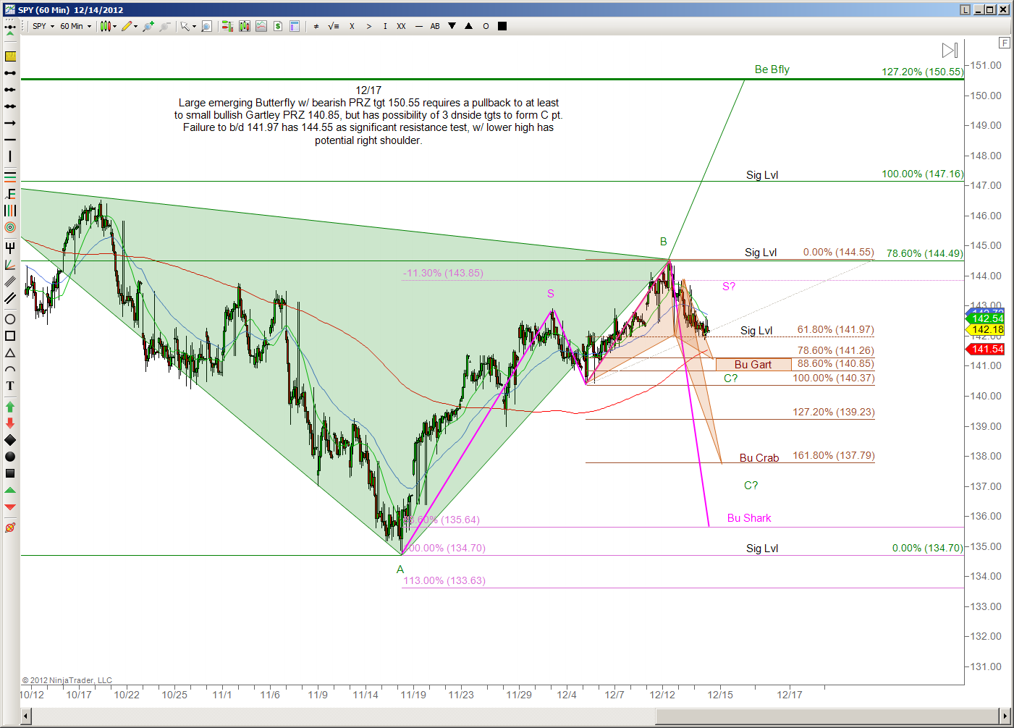
Task: Select the red Arrow Down marker
Action: [10, 423]
